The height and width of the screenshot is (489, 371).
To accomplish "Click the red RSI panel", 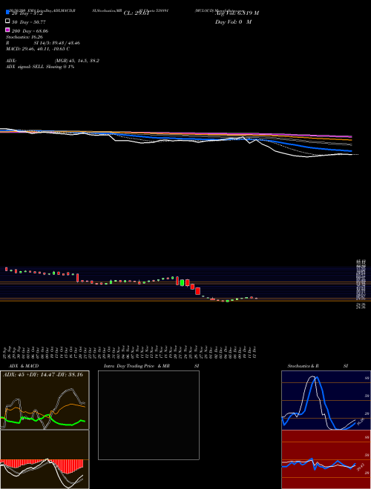I will [x=326, y=459].
